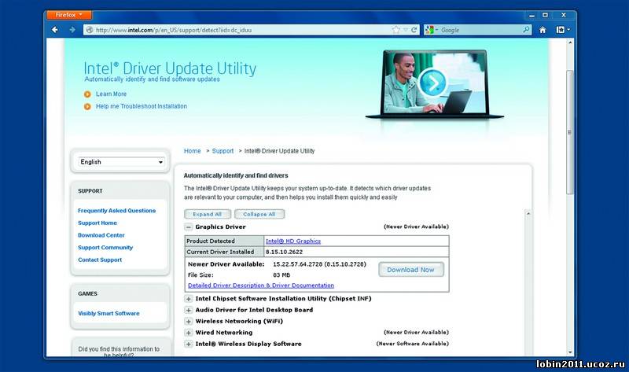Go to the Firefox home page icon
The image size is (629, 372).
(x=543, y=30)
